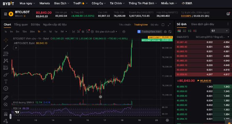Click ask price row 80,861.40
This screenshot has width=232, height=124.
pyautogui.click(x=203, y=42)
